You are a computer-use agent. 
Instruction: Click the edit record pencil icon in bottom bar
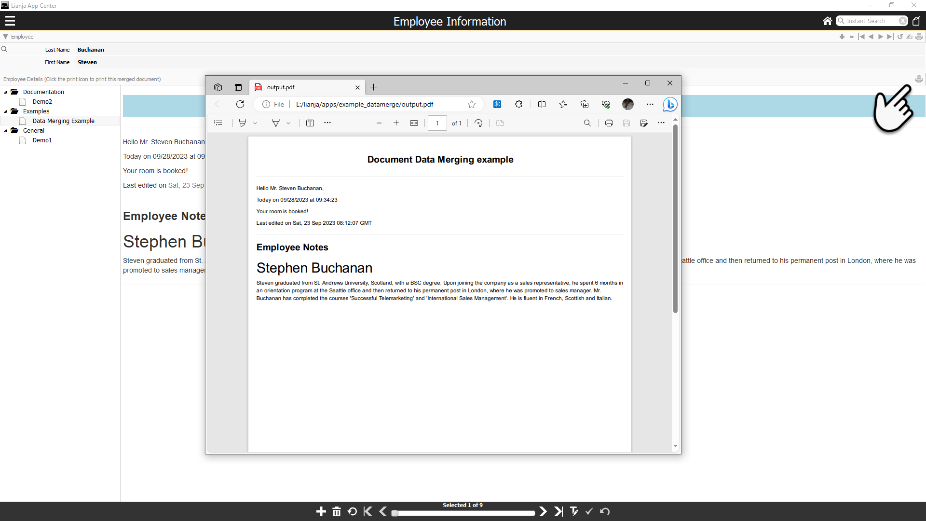574,511
